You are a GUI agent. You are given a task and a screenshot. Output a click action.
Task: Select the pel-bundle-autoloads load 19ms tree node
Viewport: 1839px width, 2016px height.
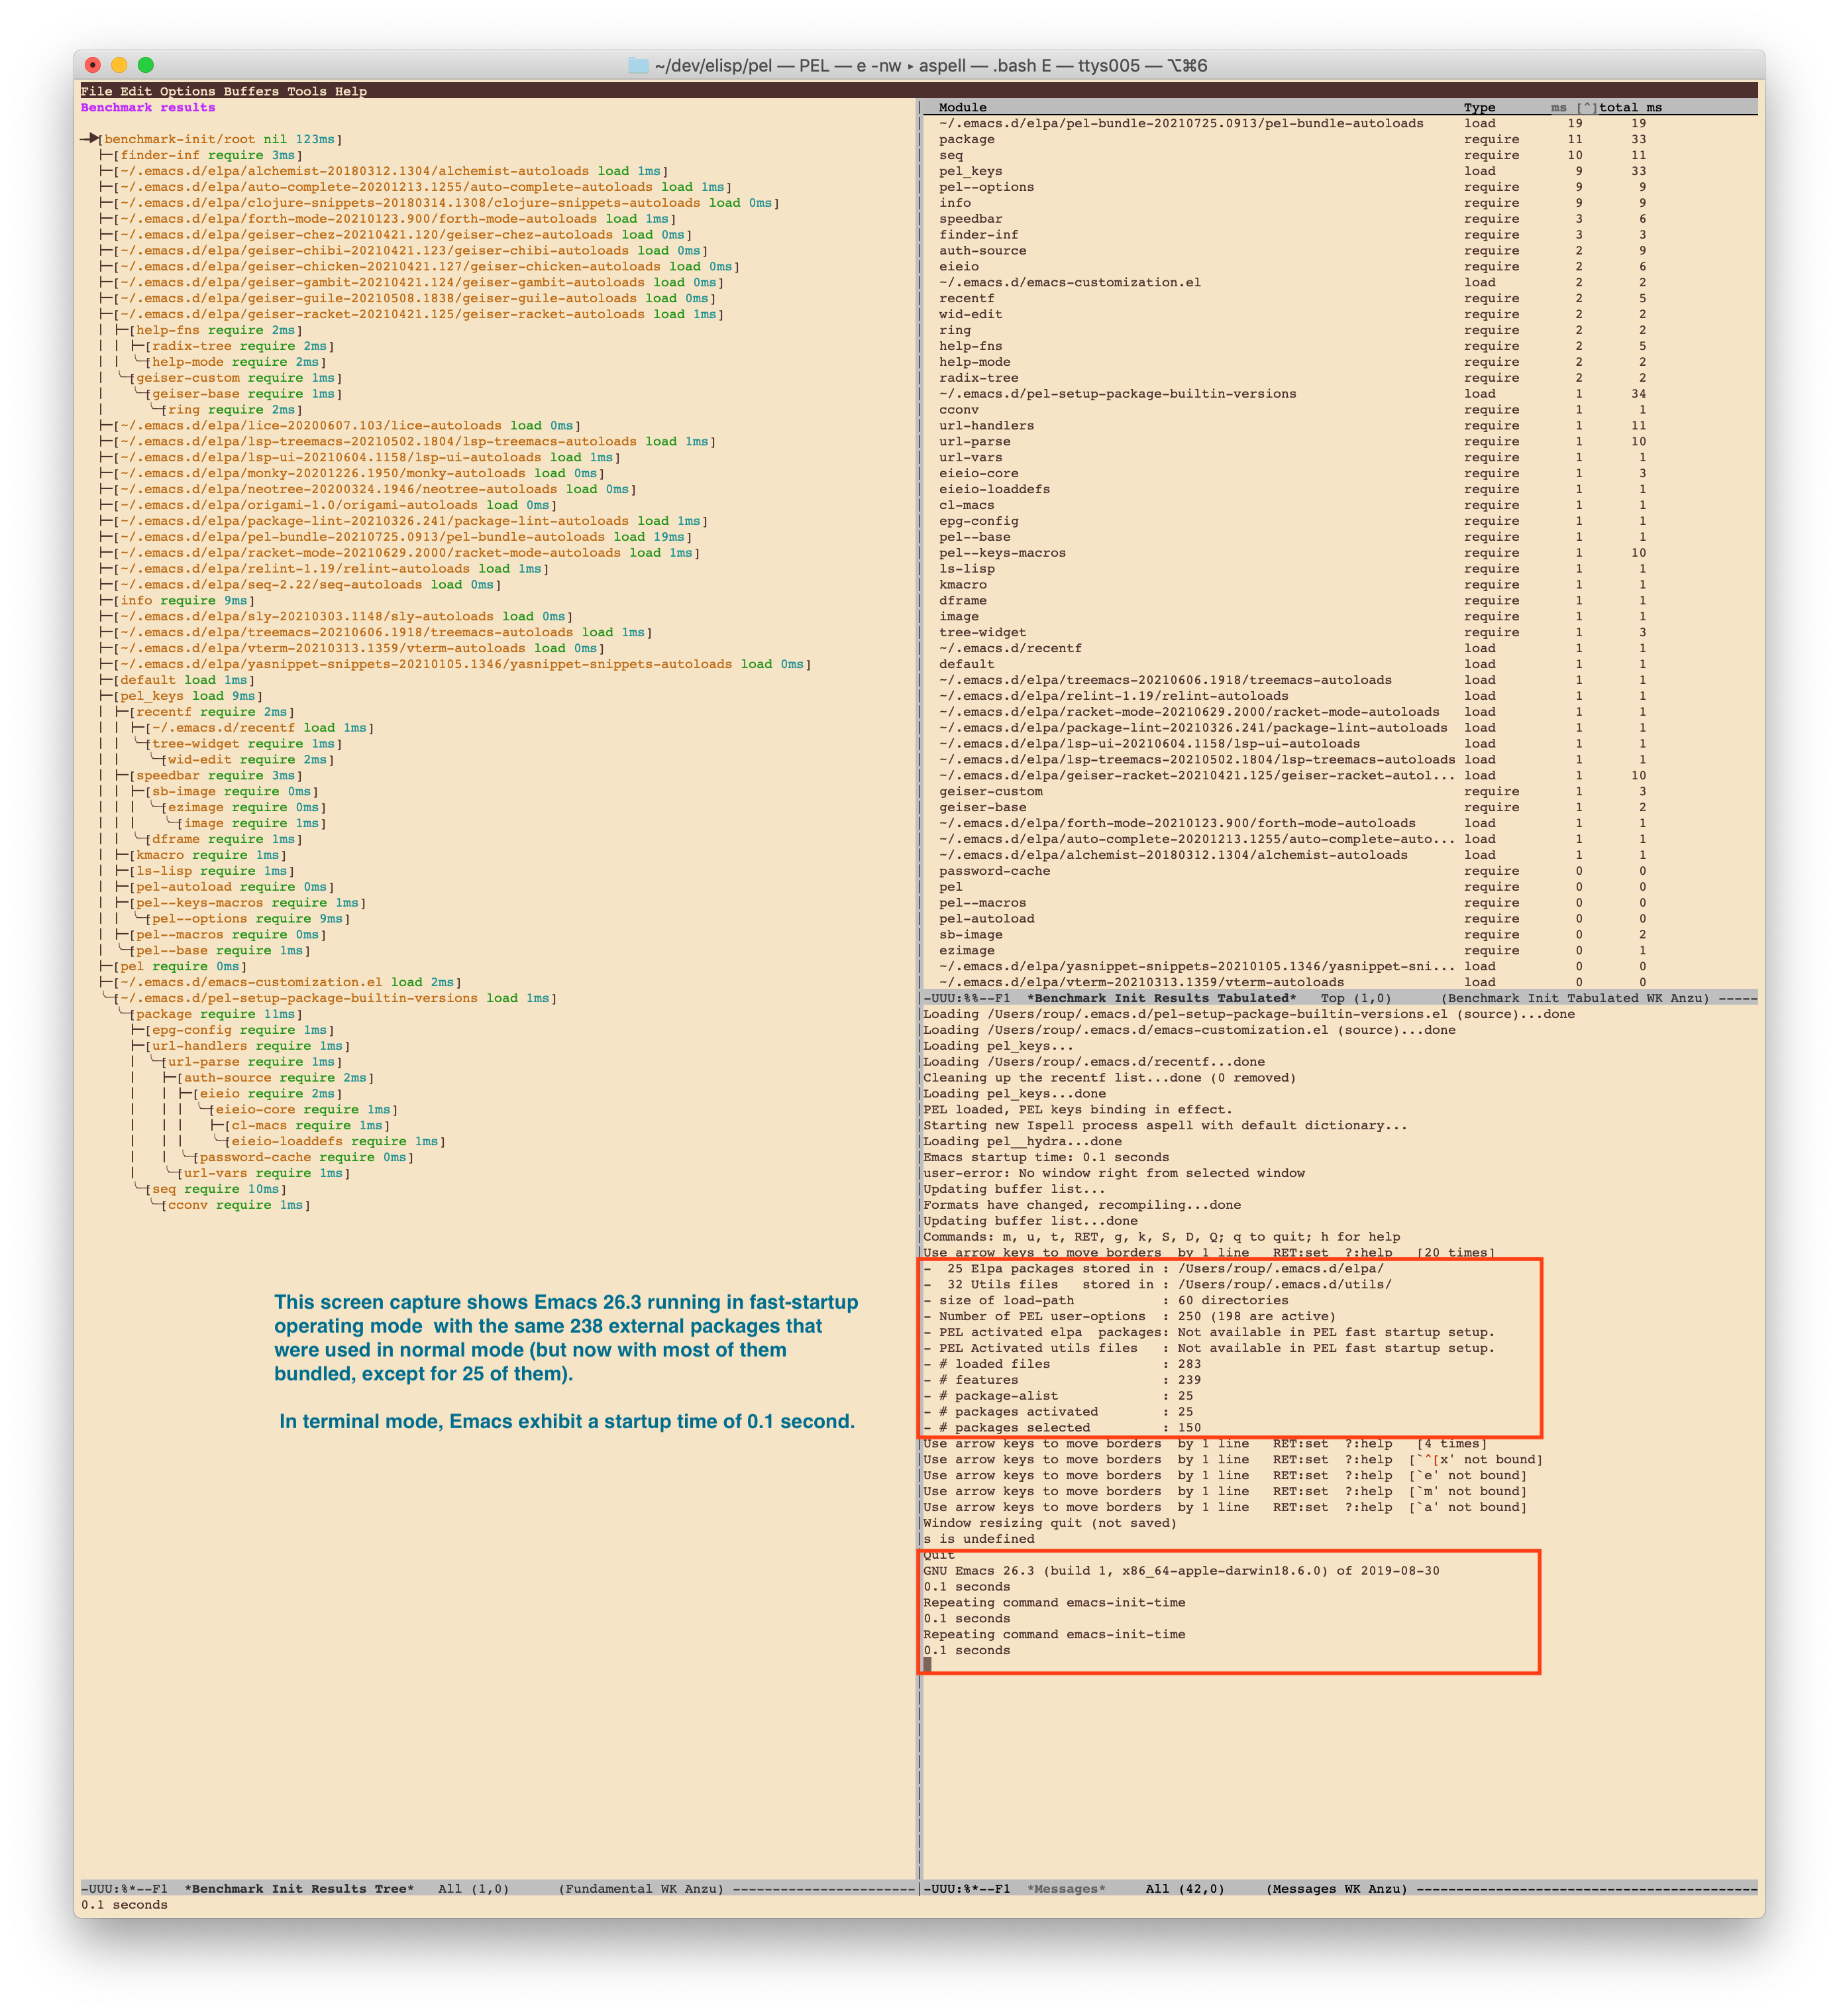click(403, 537)
